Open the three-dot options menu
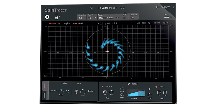 point(173,7)
